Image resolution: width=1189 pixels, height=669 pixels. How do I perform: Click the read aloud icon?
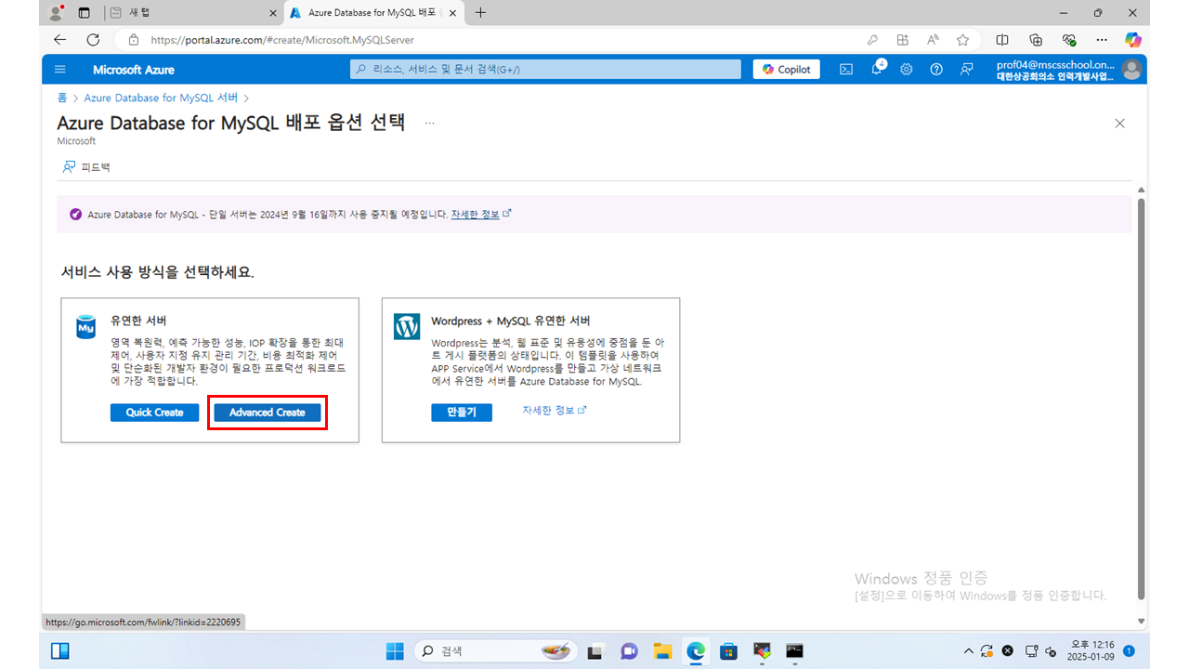coord(933,40)
